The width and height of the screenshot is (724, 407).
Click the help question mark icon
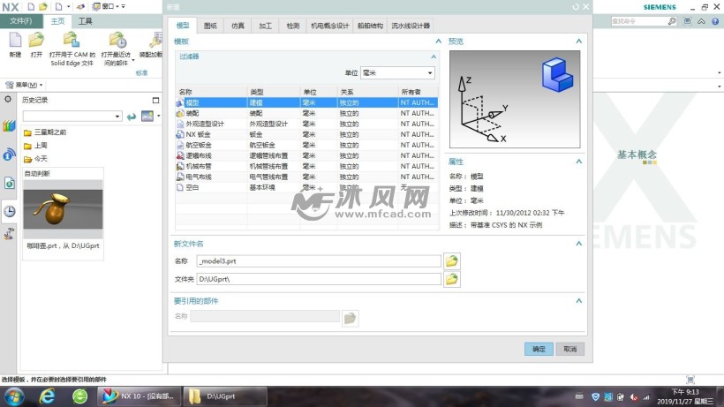point(715,21)
